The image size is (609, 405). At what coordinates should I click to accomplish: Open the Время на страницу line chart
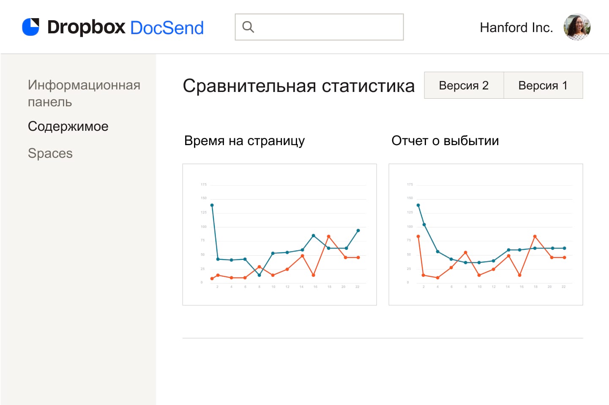279,235
